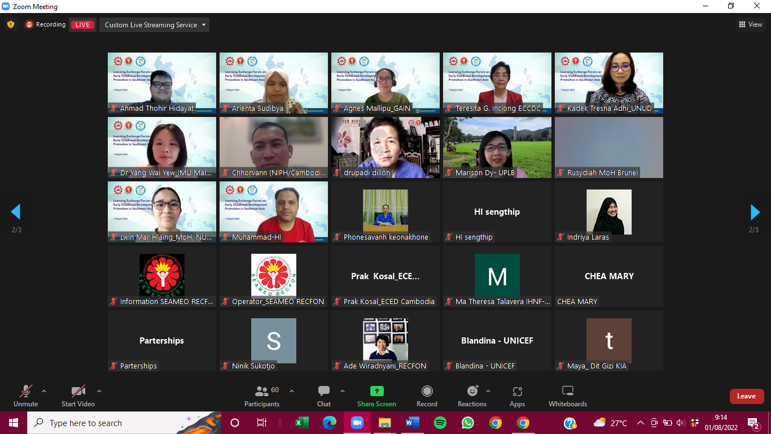
Task: Click the encryption shield icon
Action: tap(10, 25)
